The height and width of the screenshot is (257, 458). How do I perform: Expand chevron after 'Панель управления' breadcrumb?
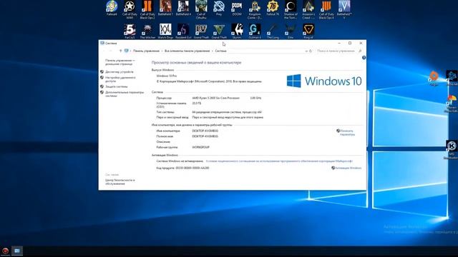[x=162, y=51]
